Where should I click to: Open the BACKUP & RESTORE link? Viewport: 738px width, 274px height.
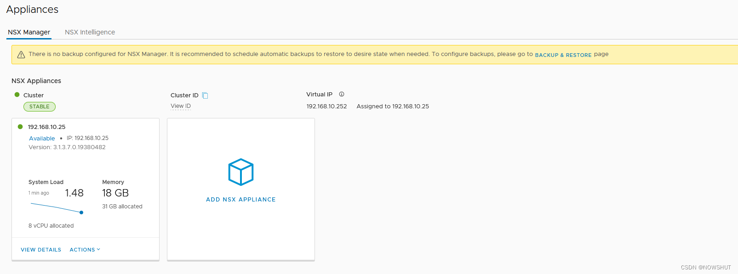563,55
